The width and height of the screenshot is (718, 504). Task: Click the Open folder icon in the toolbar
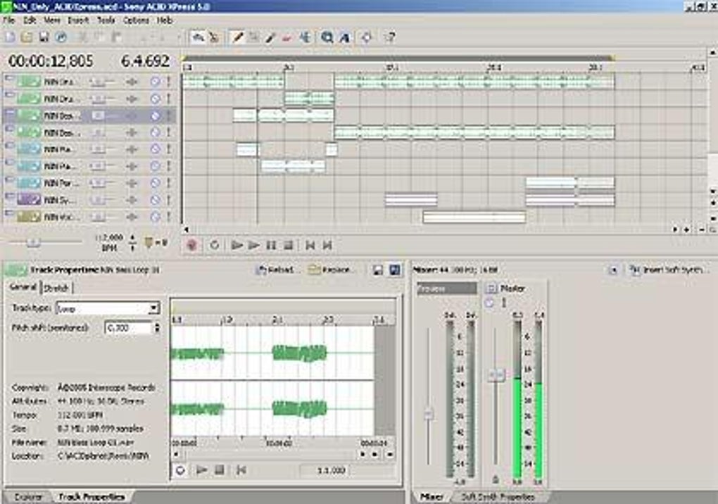[x=27, y=37]
